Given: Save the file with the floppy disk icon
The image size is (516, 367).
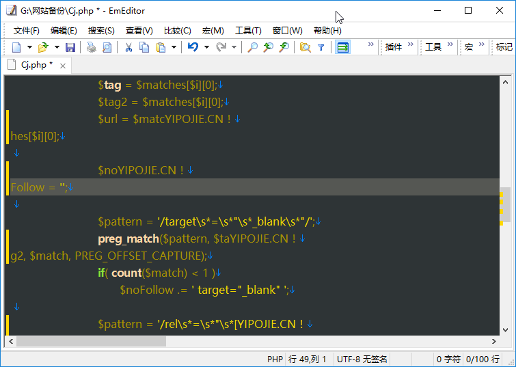Looking at the screenshot, I should click(x=70, y=47).
